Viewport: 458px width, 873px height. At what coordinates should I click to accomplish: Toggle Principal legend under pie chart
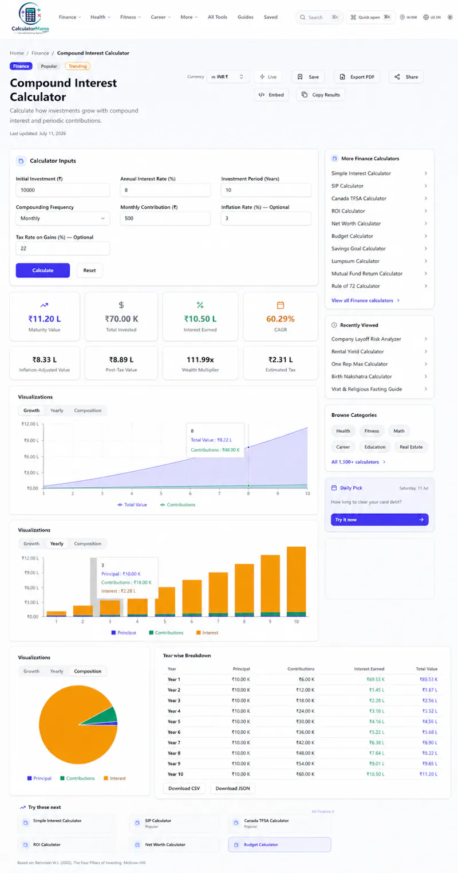(x=39, y=778)
